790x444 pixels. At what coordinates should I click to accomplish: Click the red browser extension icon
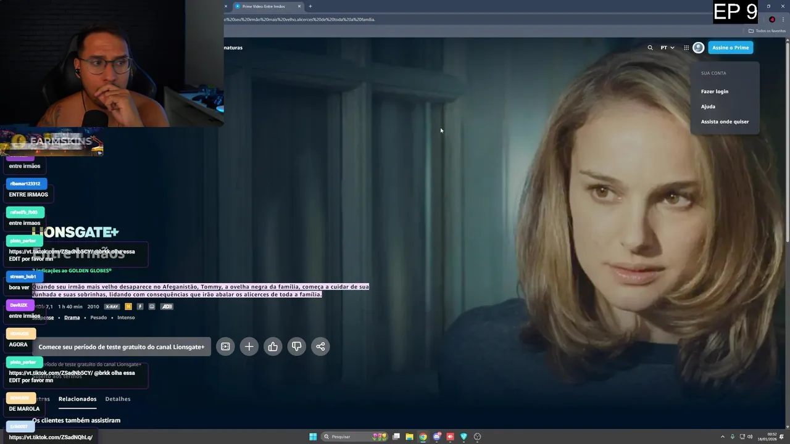tap(771, 19)
